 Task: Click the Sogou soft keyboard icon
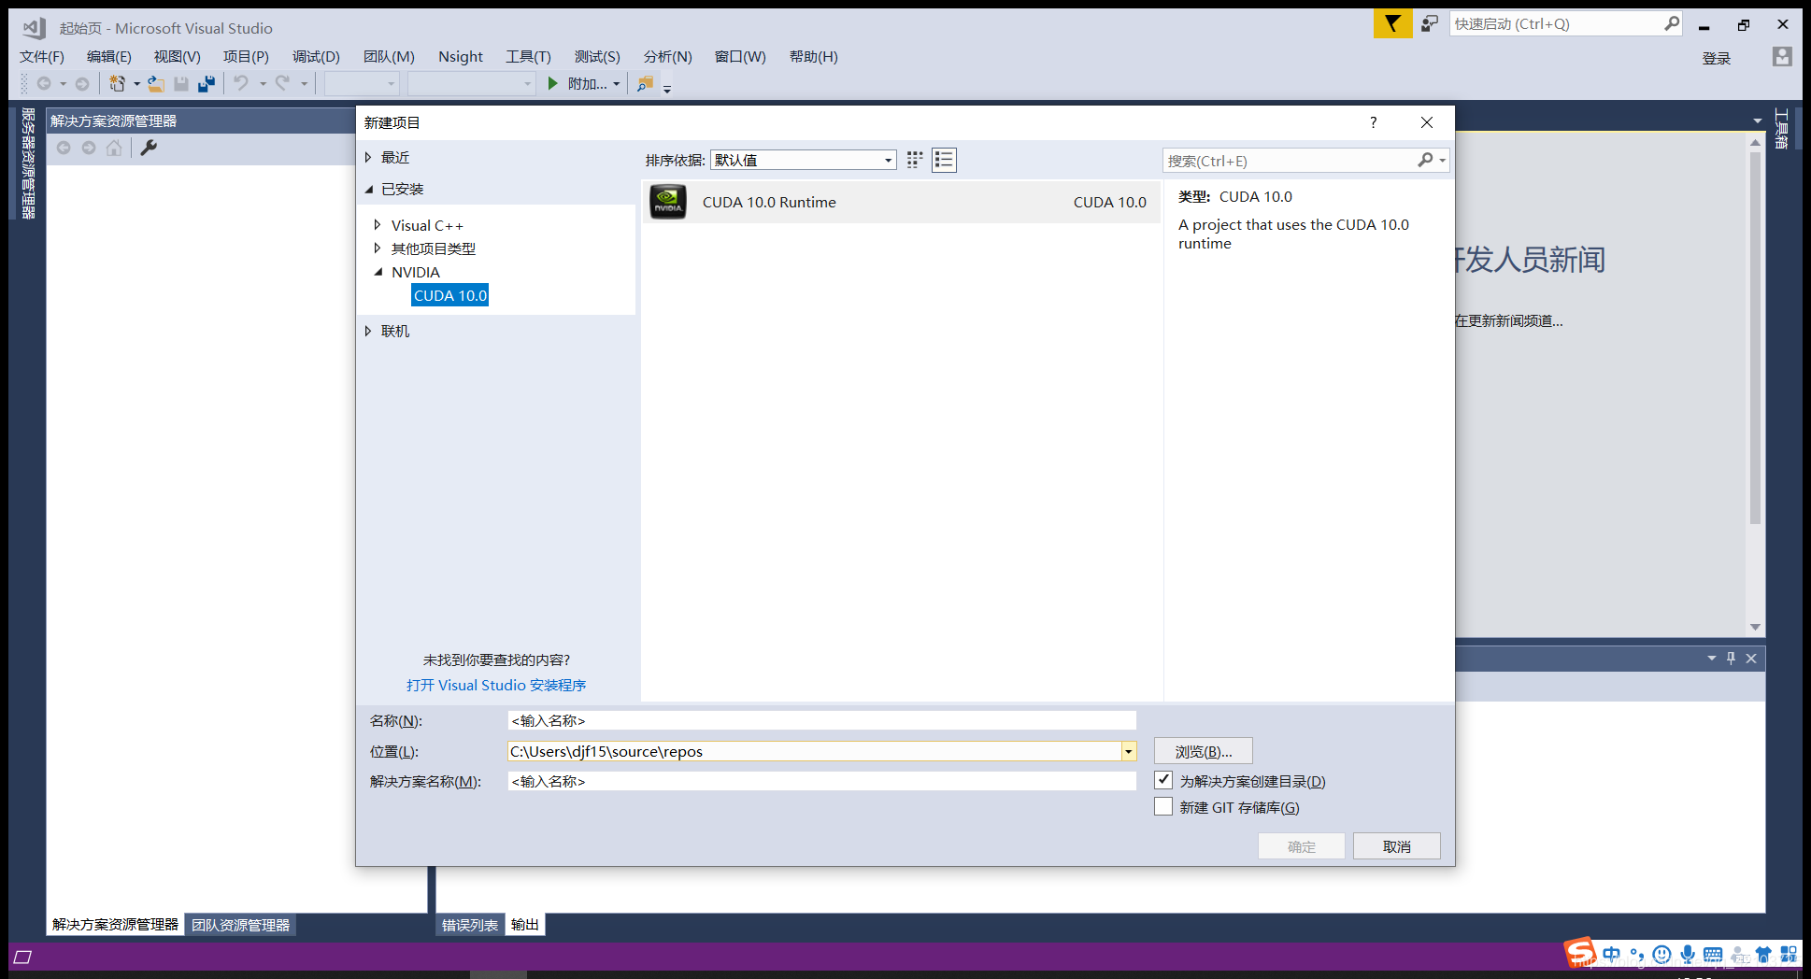tap(1713, 954)
